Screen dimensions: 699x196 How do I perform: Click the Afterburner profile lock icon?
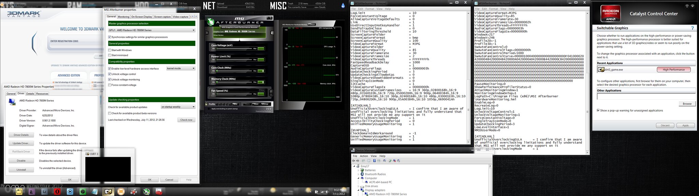[x=206, y=104]
